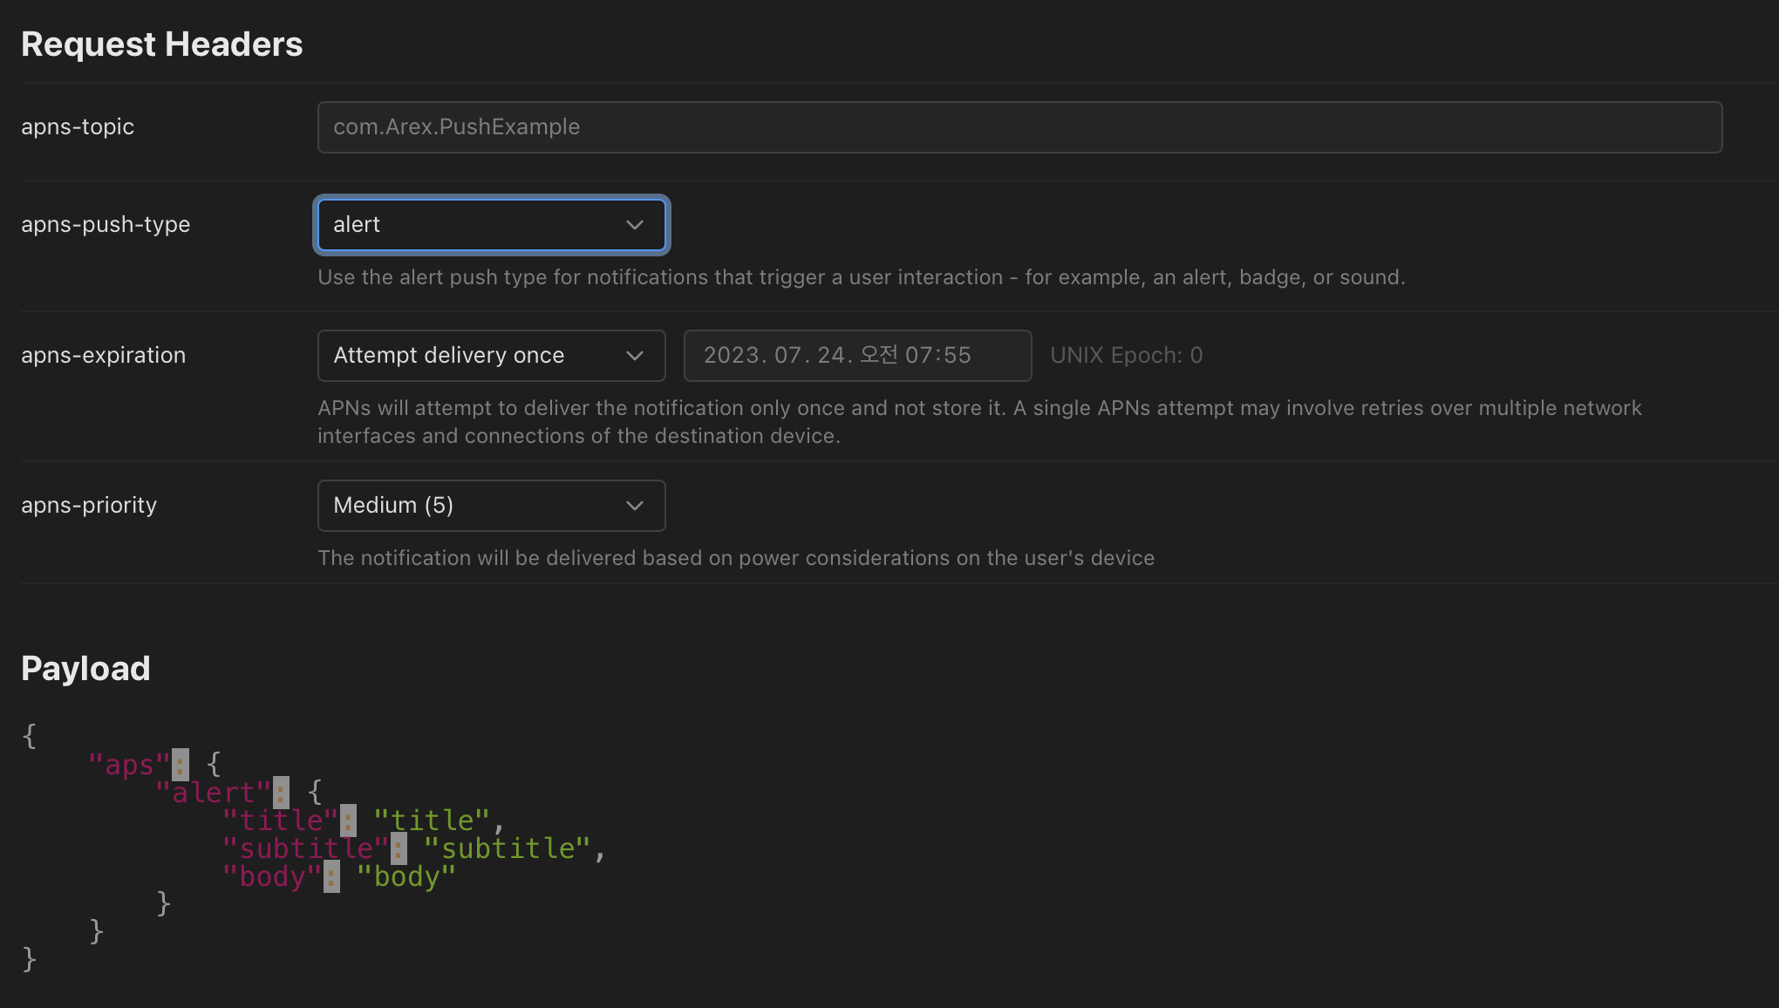Click the chevron in the alert dropdown
This screenshot has height=1008, width=1779.
[x=635, y=225]
